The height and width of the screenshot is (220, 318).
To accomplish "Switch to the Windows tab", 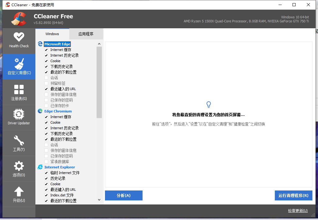I will (52, 34).
